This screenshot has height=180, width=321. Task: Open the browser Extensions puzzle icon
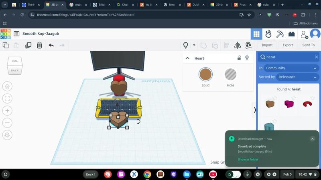[303, 15]
